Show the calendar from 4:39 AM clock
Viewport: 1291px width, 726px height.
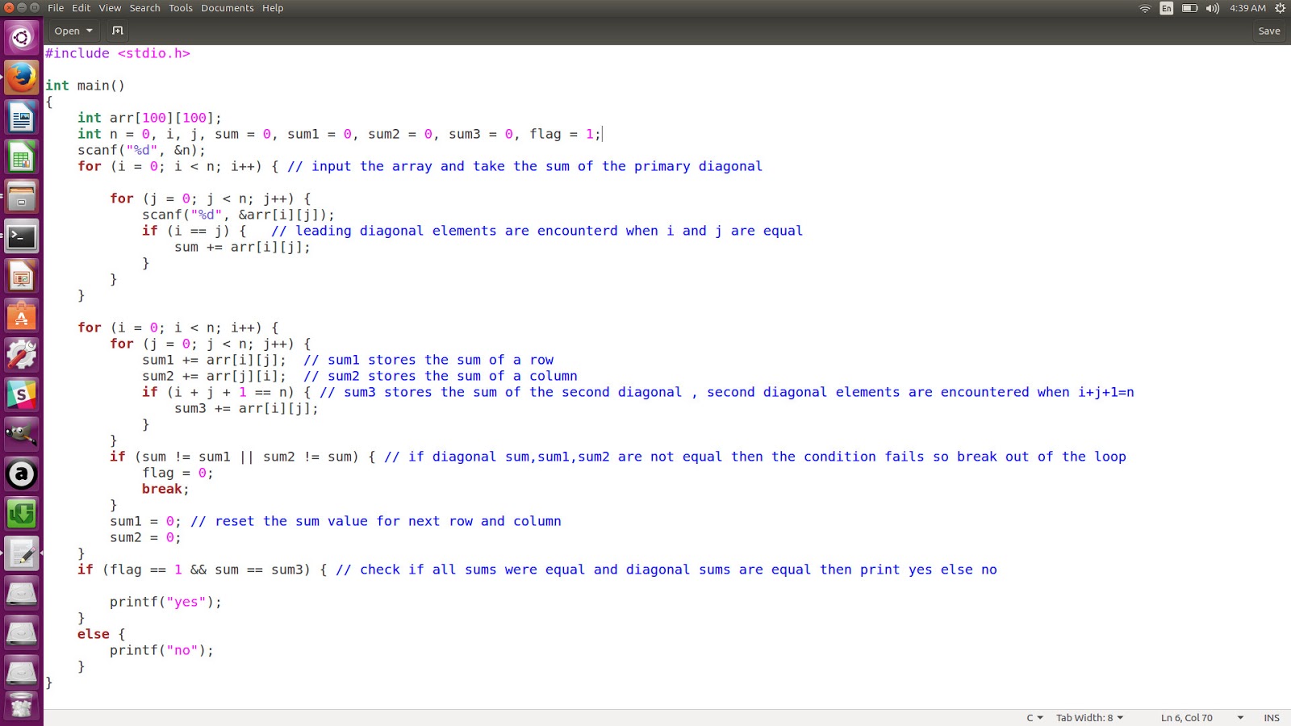1247,8
